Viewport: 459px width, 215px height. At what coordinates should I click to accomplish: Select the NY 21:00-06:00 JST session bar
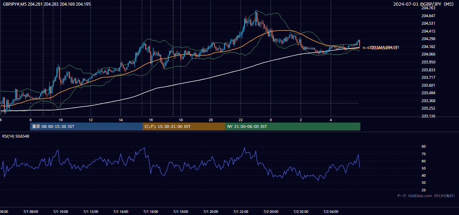[293, 126]
